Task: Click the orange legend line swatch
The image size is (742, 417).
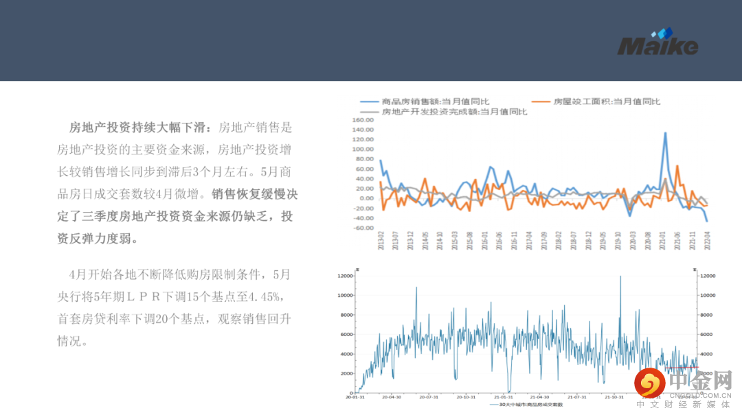Action: (541, 102)
